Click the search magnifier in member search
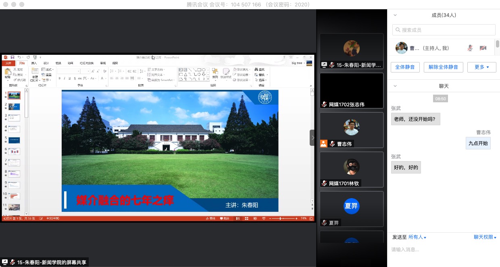 [x=398, y=30]
